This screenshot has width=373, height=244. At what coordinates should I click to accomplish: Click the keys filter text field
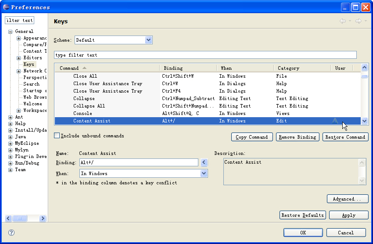point(205,55)
